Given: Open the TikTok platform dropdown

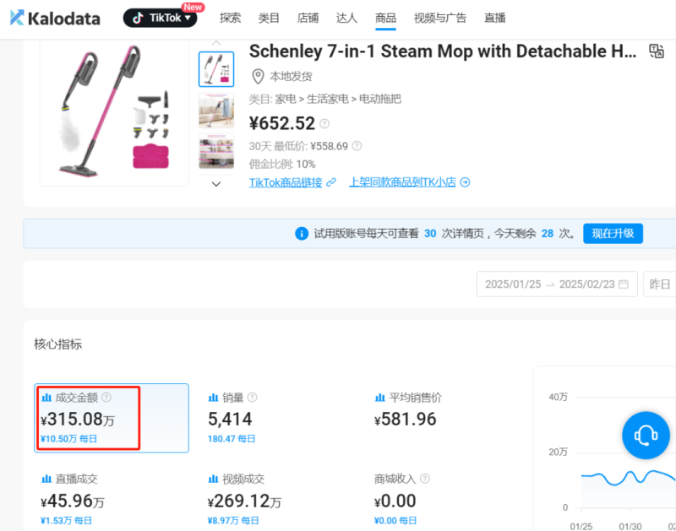Looking at the screenshot, I should click(160, 18).
